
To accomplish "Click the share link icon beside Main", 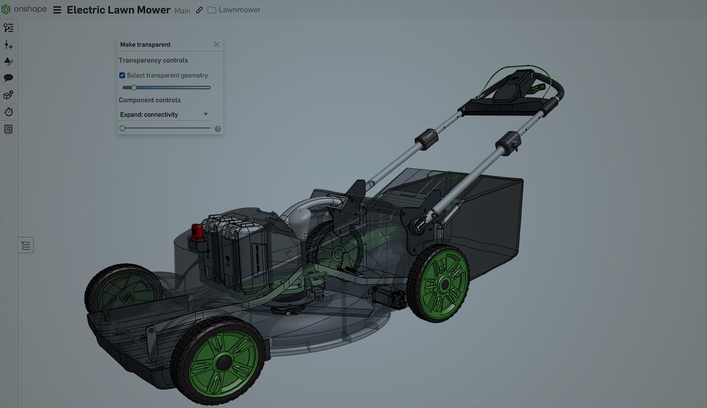I will [x=199, y=9].
